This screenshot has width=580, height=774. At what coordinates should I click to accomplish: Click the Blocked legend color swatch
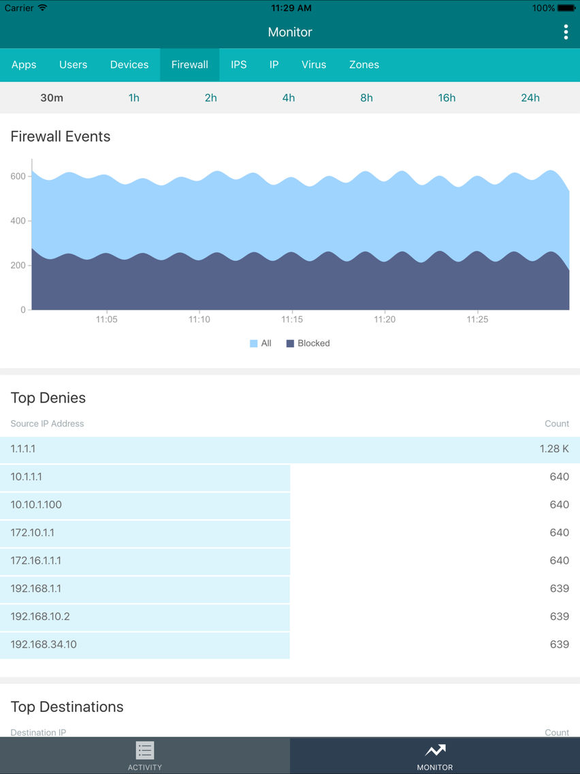click(x=290, y=343)
